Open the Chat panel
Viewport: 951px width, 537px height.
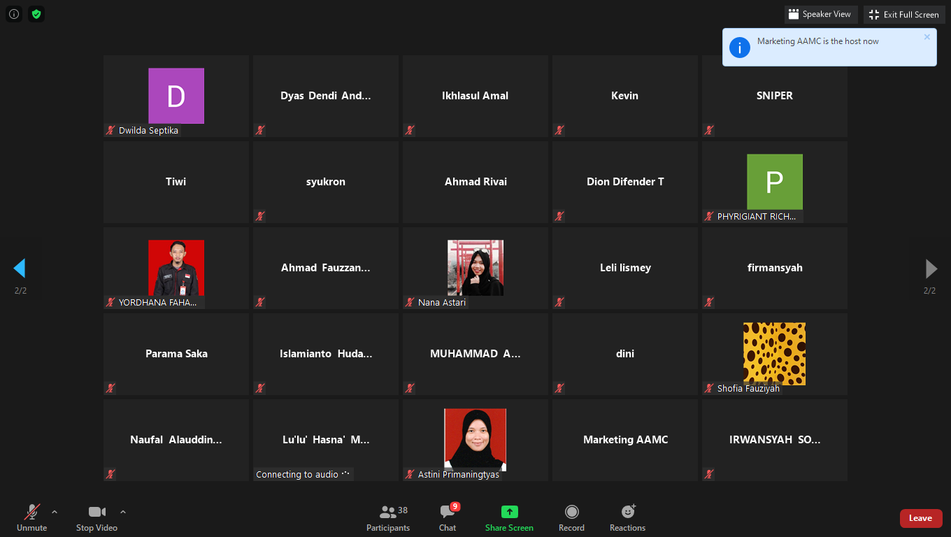(x=448, y=518)
